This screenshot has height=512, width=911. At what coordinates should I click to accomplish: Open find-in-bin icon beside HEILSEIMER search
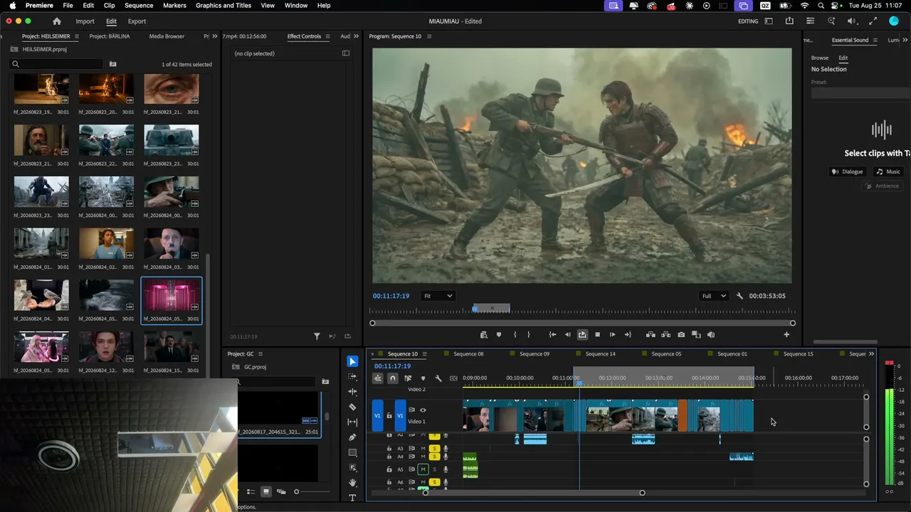[112, 64]
